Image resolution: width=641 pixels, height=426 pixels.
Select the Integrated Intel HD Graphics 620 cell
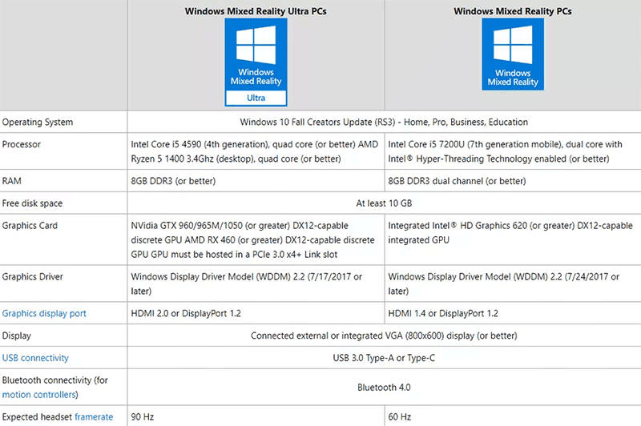click(x=511, y=232)
